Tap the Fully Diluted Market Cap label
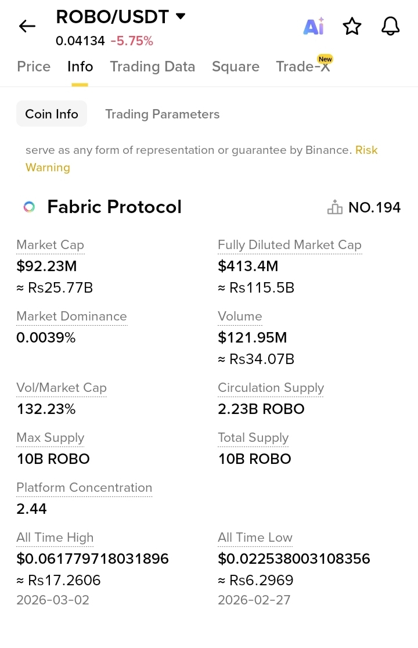The height and width of the screenshot is (648, 418). pyautogui.click(x=290, y=245)
